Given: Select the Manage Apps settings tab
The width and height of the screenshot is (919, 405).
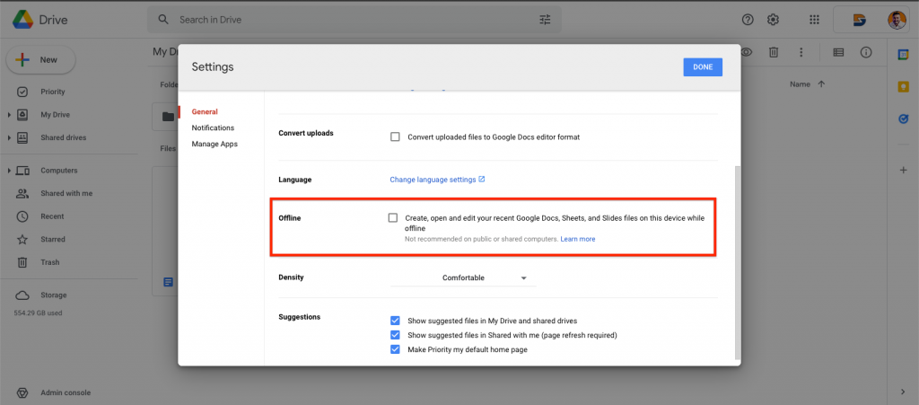Looking at the screenshot, I should coord(214,145).
